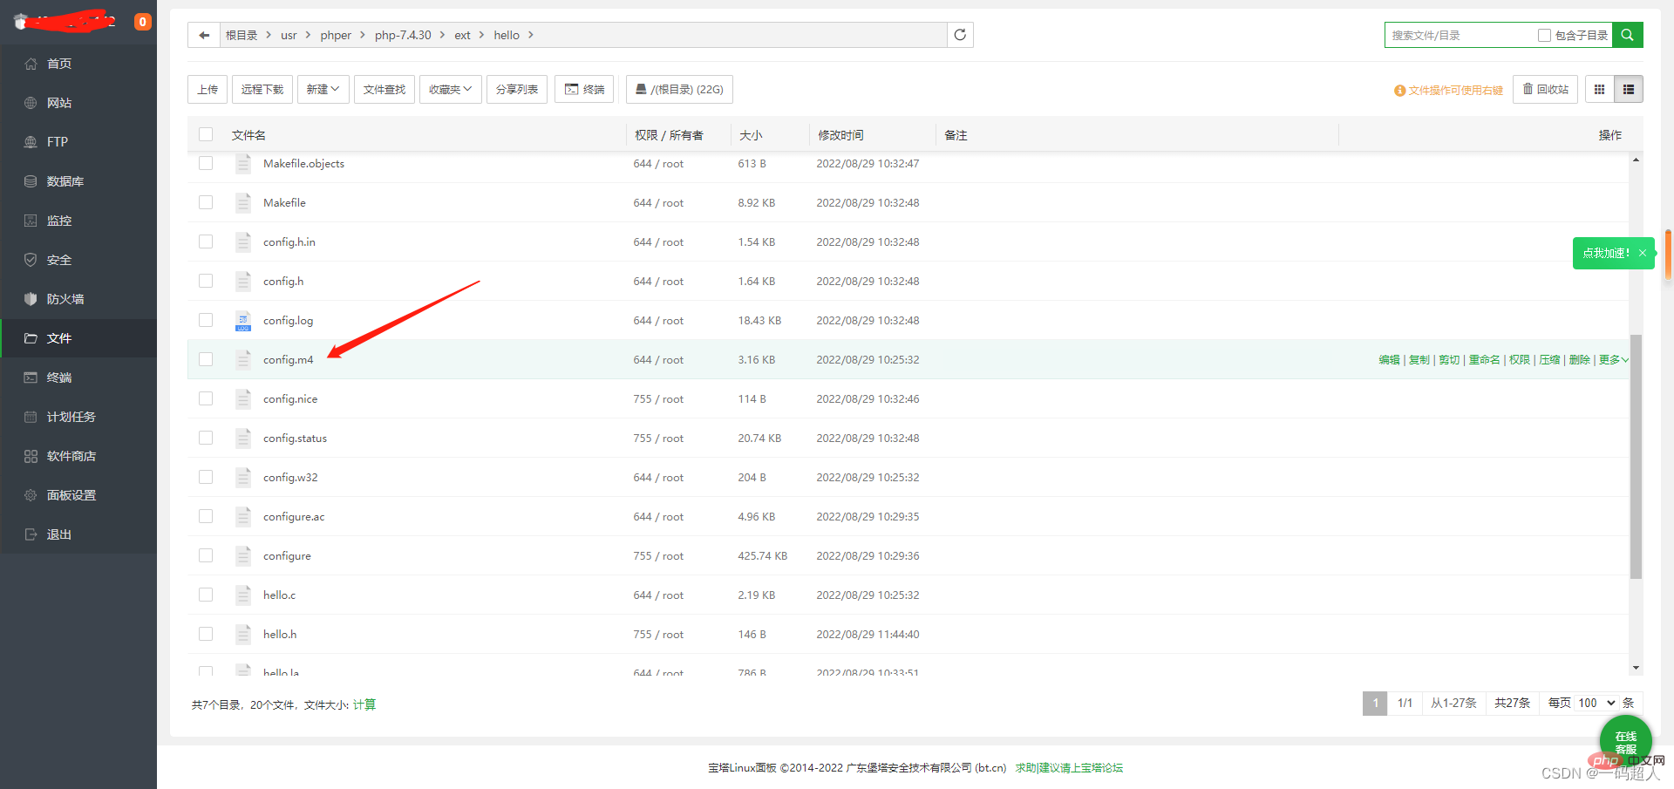Click 删除 delete for config.m4

[x=1579, y=360]
